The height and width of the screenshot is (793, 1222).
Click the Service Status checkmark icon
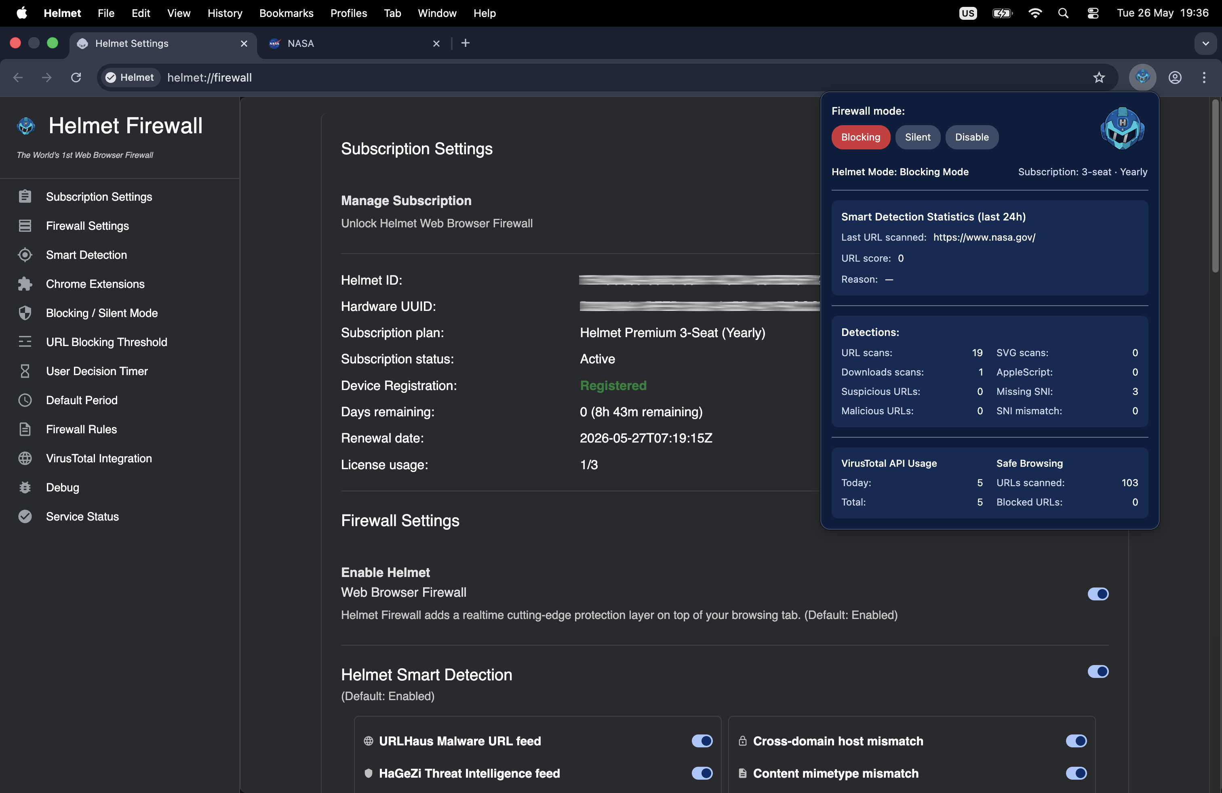[25, 516]
